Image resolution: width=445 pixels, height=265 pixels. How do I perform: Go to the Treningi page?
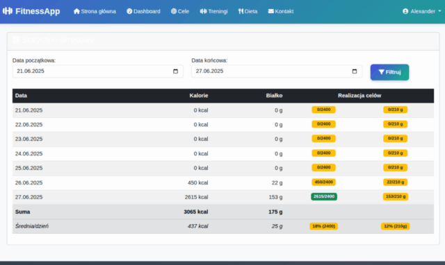click(x=213, y=11)
